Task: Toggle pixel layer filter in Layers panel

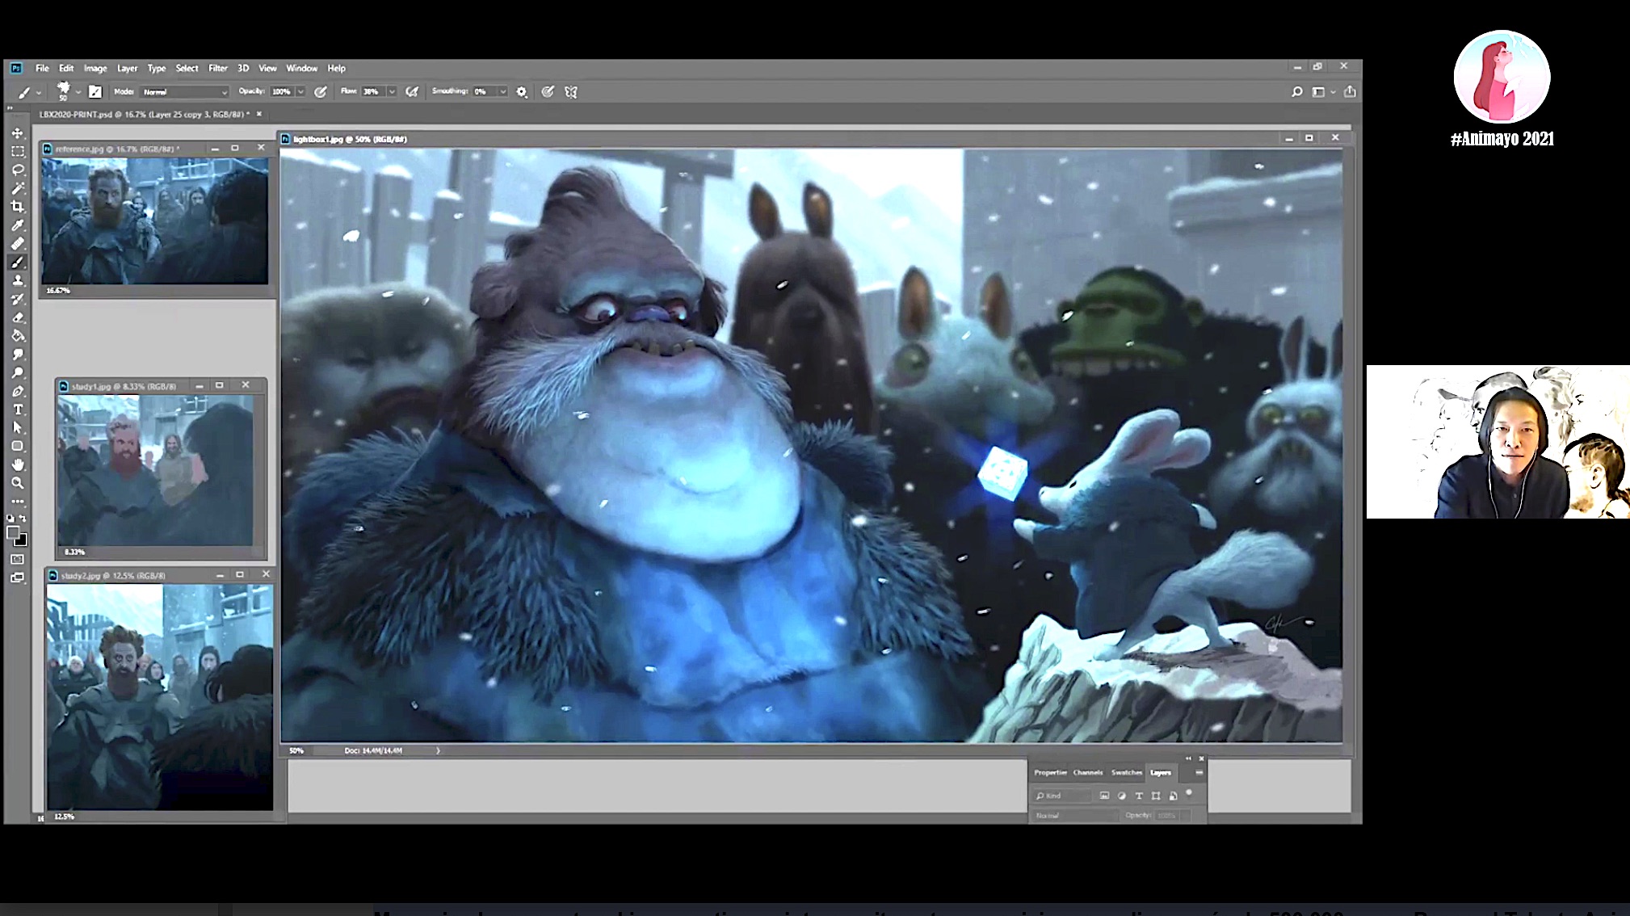Action: pos(1104,796)
